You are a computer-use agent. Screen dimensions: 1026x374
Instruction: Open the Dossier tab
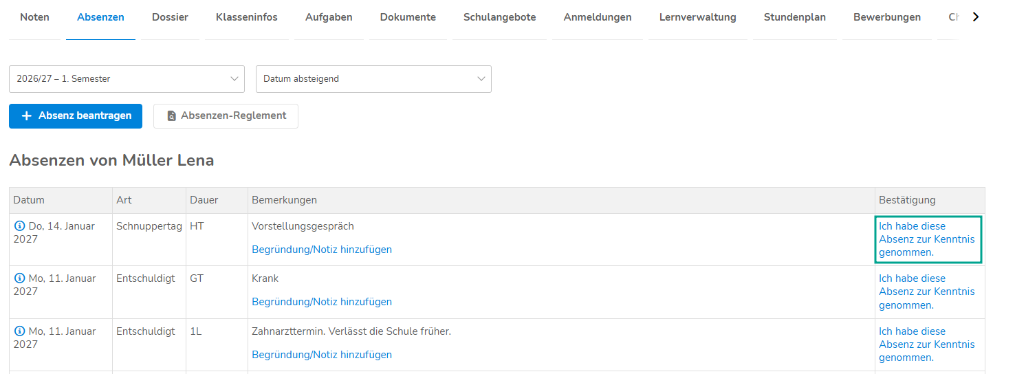170,17
